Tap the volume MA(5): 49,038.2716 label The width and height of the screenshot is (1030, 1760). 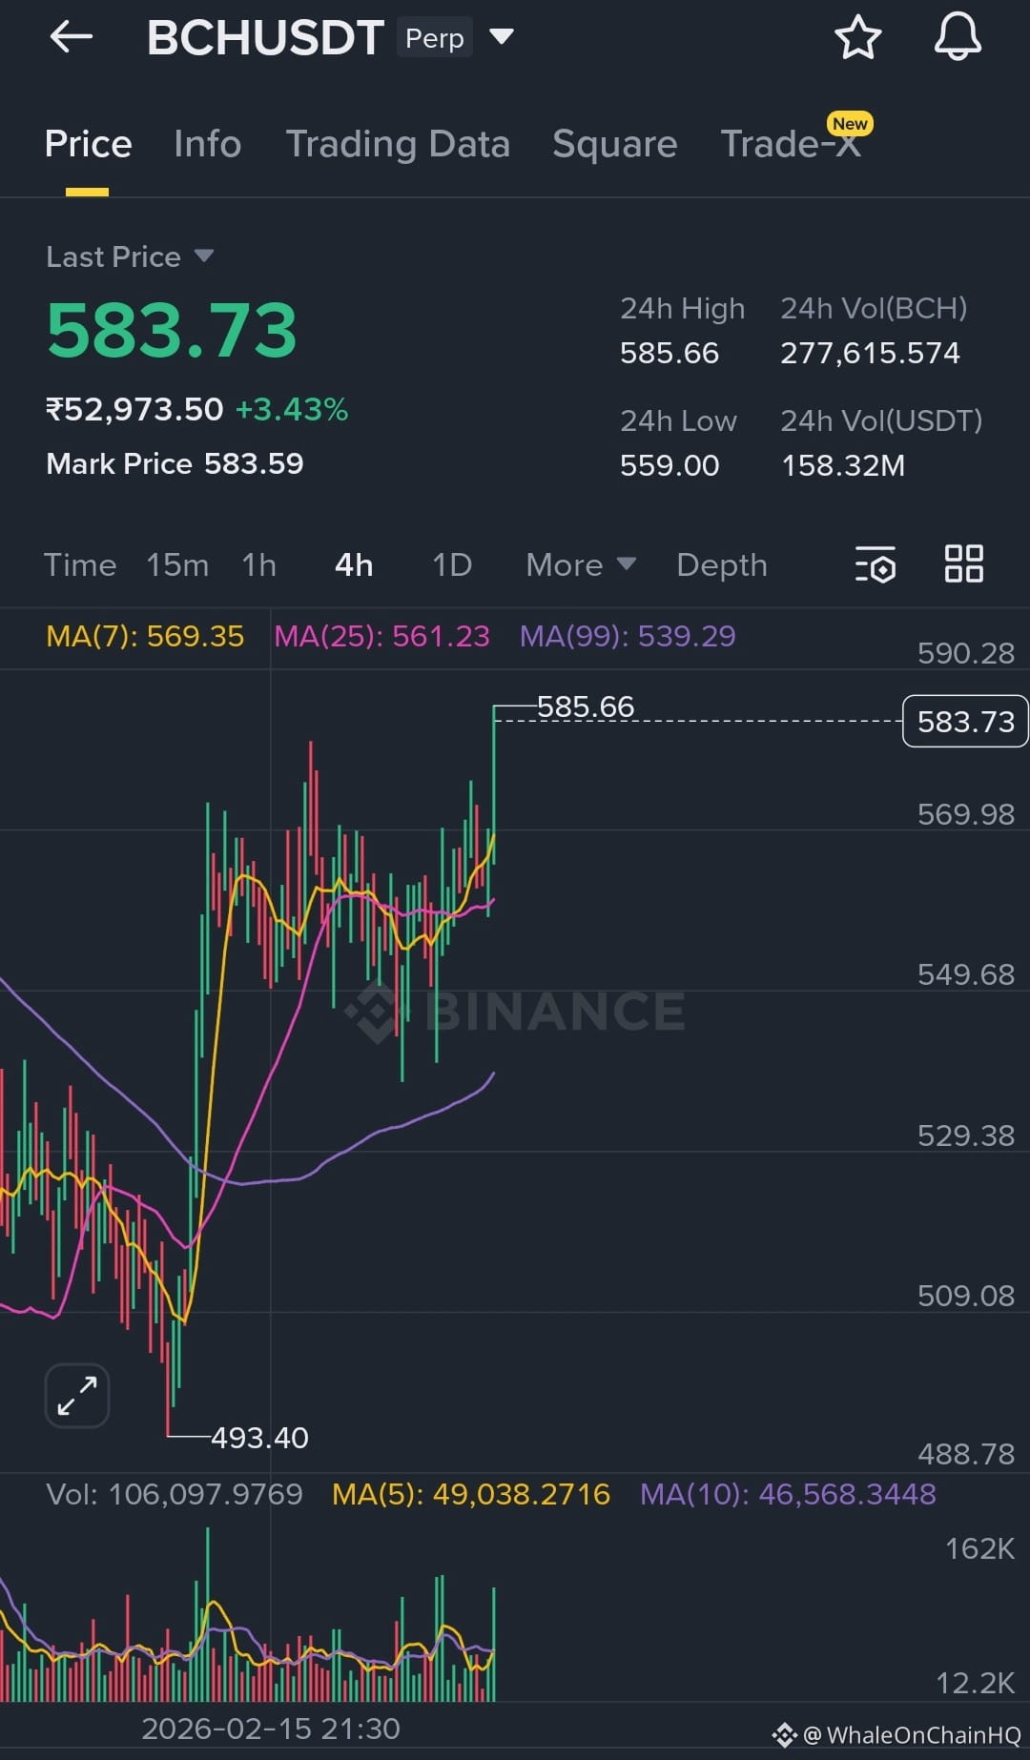point(471,1494)
